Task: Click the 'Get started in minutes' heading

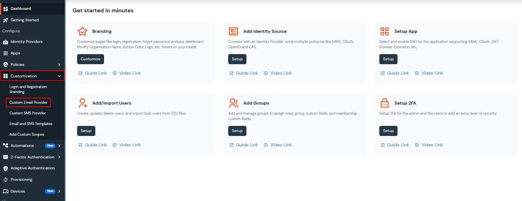Action: pos(103,11)
